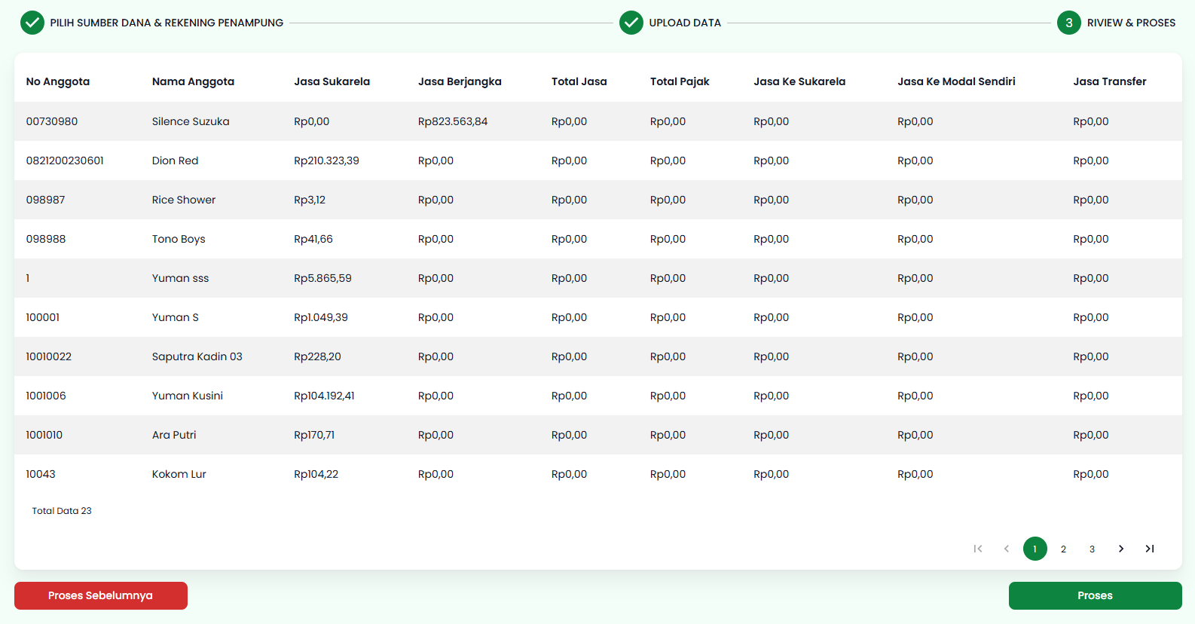
Task: Click the No Anggota column header
Action: (58, 81)
